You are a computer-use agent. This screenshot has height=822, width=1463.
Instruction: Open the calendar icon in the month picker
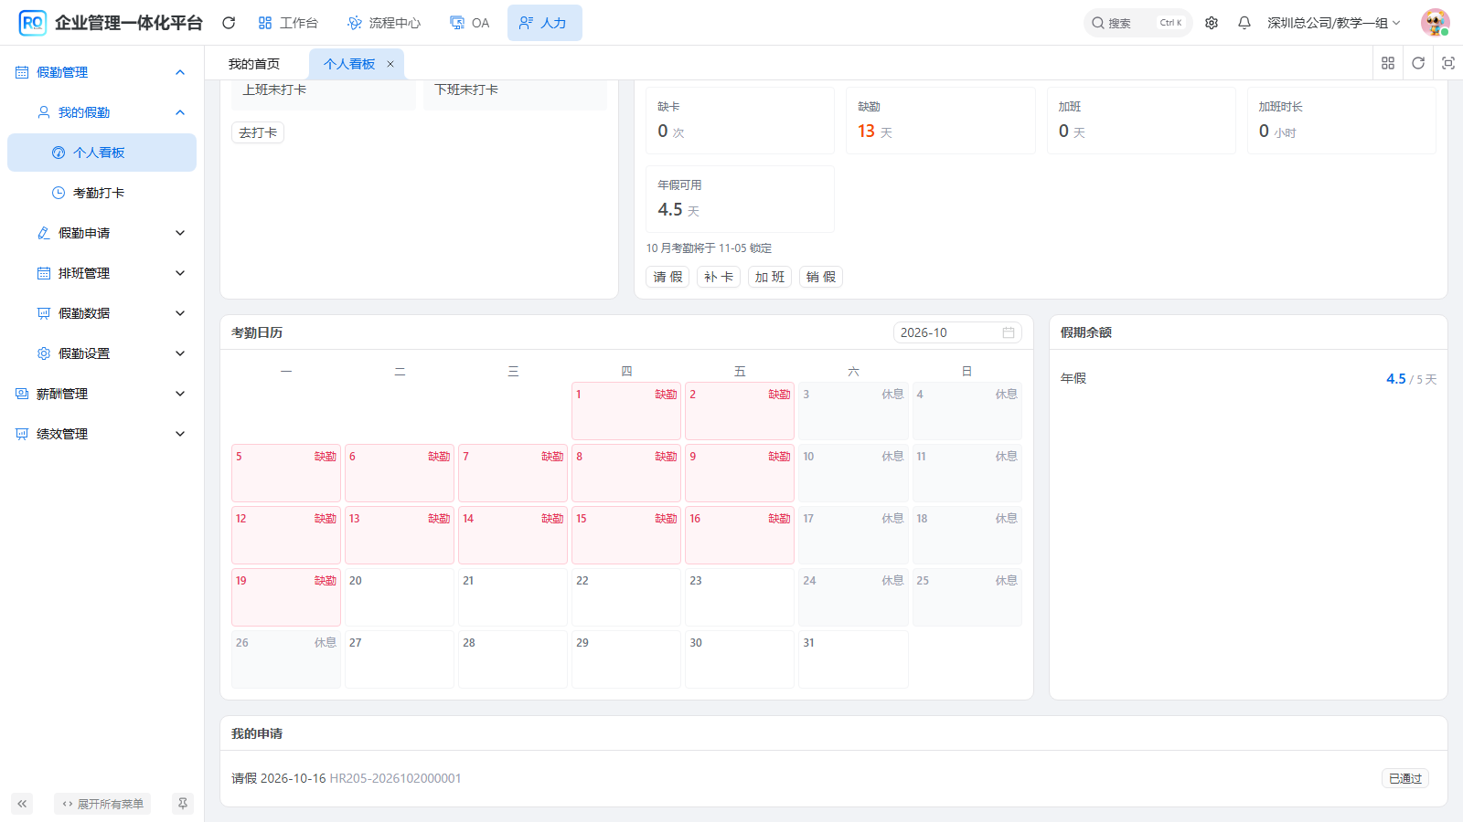click(1009, 332)
